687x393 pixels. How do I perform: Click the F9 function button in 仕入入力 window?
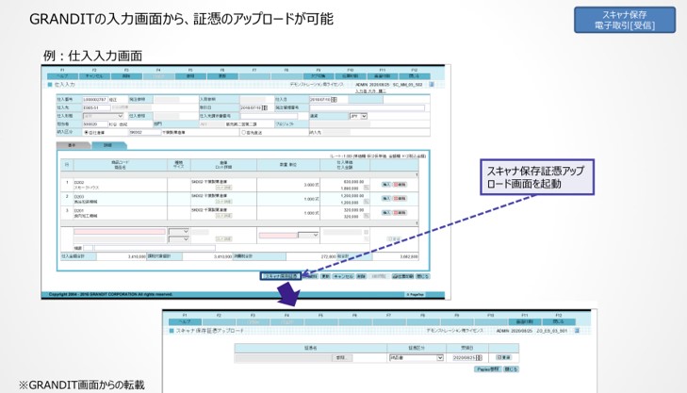pos(319,76)
